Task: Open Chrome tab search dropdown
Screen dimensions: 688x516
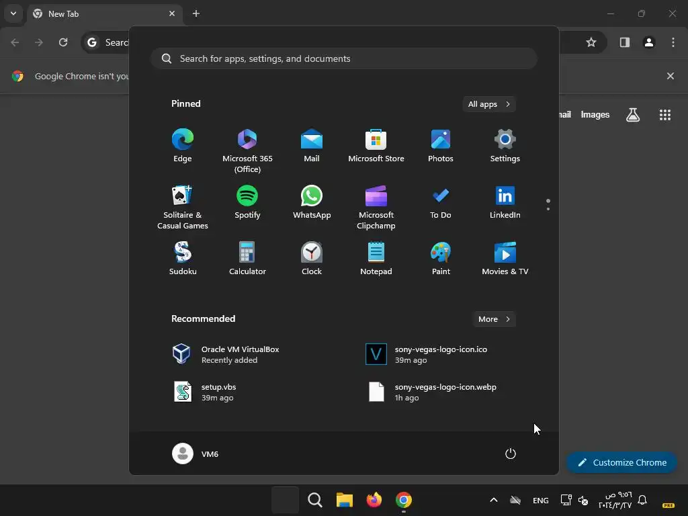Action: click(13, 13)
